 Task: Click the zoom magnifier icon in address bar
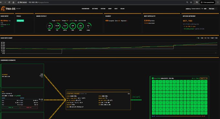pyautogui.click(x=187, y=2)
